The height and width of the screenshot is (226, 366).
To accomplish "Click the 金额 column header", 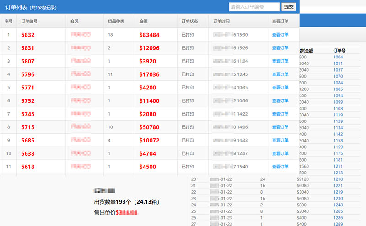I will pyautogui.click(x=144, y=21).
